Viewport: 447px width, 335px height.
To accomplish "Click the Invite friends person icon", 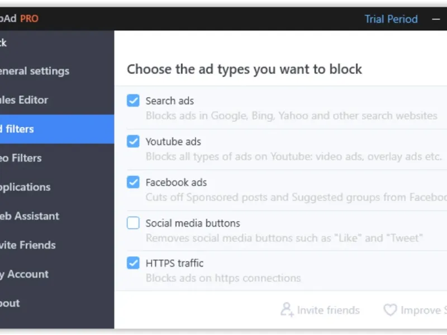I will coord(287,309).
